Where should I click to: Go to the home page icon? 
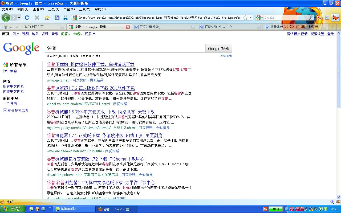(x=47, y=18)
